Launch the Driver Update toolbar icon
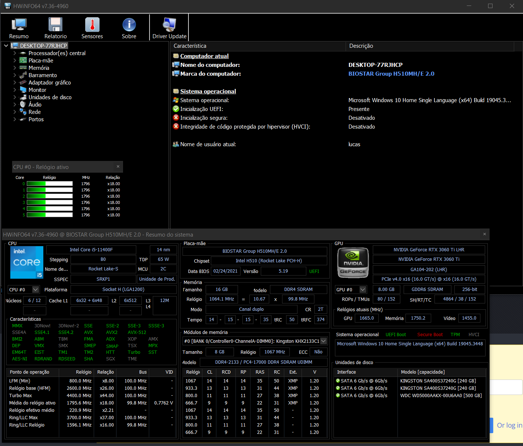The width and height of the screenshot is (523, 446). (169, 28)
